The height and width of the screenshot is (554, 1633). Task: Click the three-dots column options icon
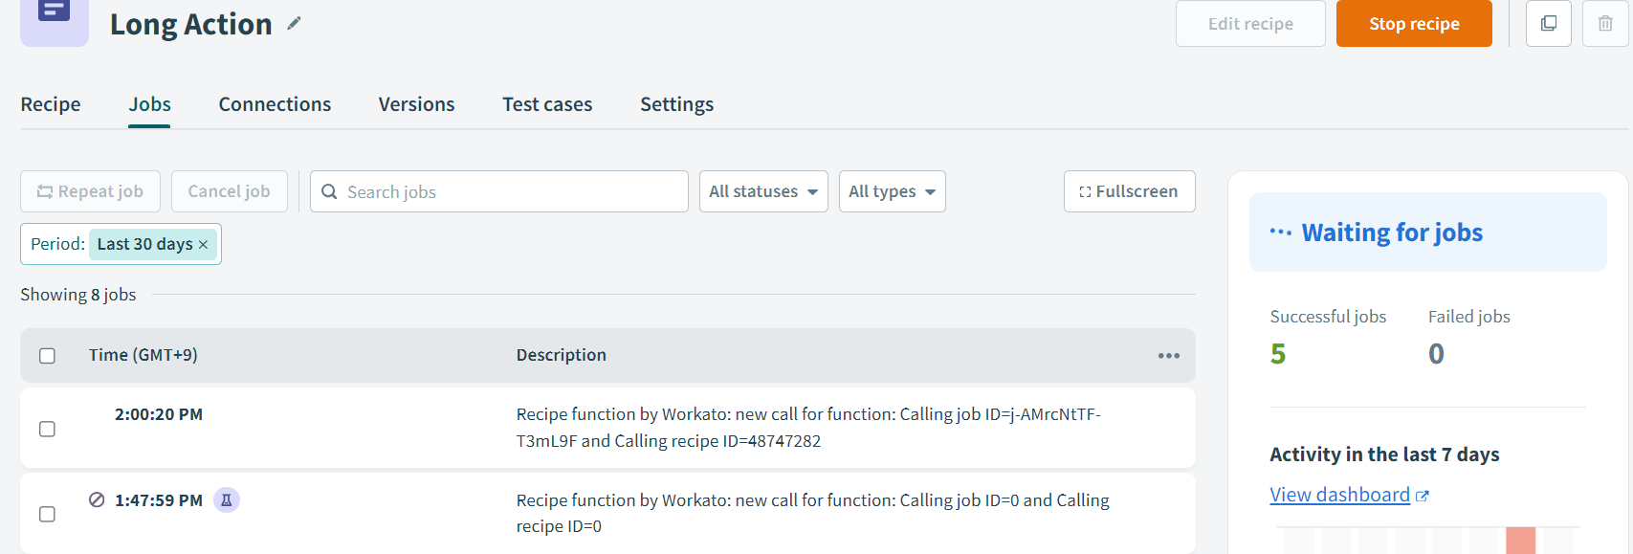tap(1168, 356)
